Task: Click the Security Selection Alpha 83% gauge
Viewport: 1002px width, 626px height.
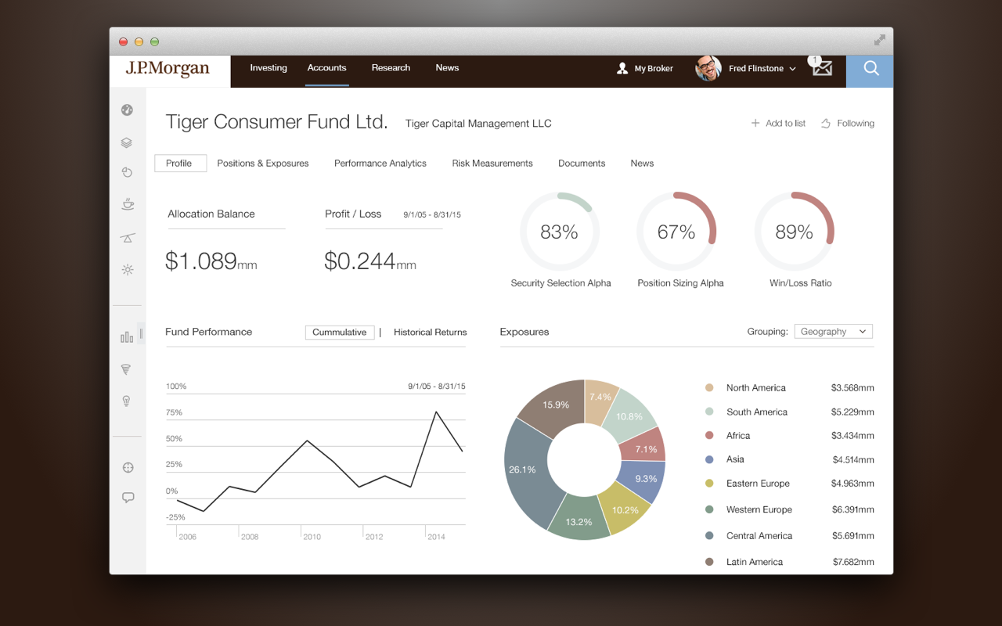Action: coord(560,232)
